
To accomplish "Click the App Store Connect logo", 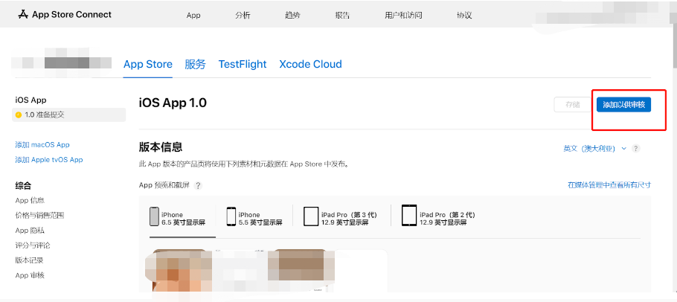I will pos(64,15).
